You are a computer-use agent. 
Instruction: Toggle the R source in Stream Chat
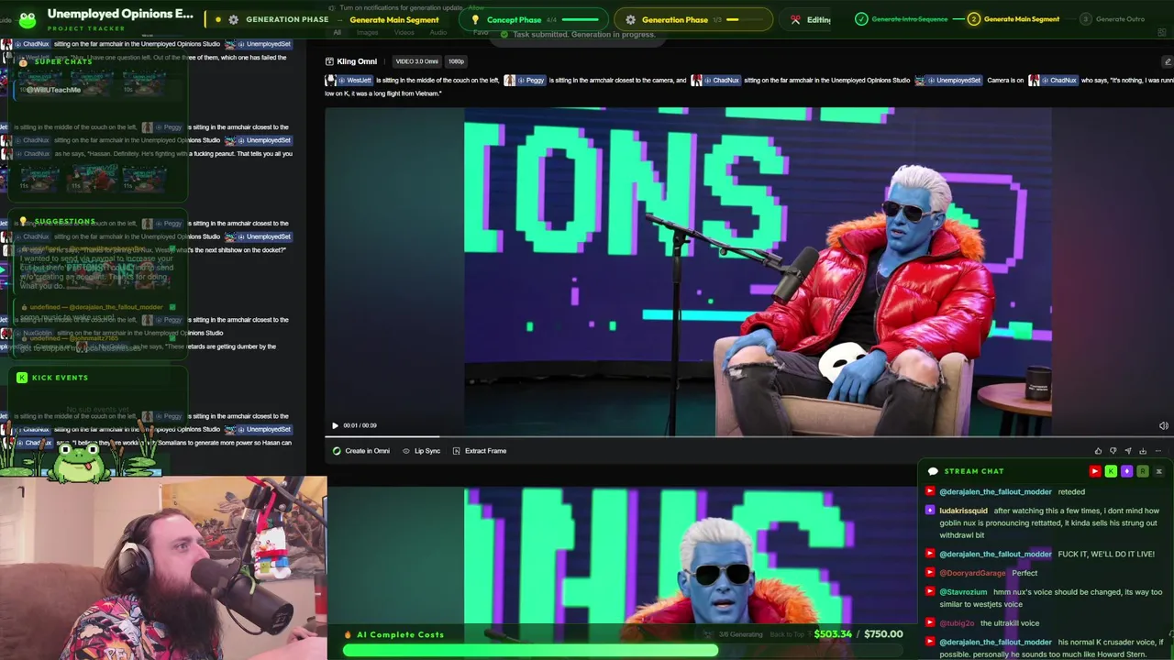click(1142, 471)
